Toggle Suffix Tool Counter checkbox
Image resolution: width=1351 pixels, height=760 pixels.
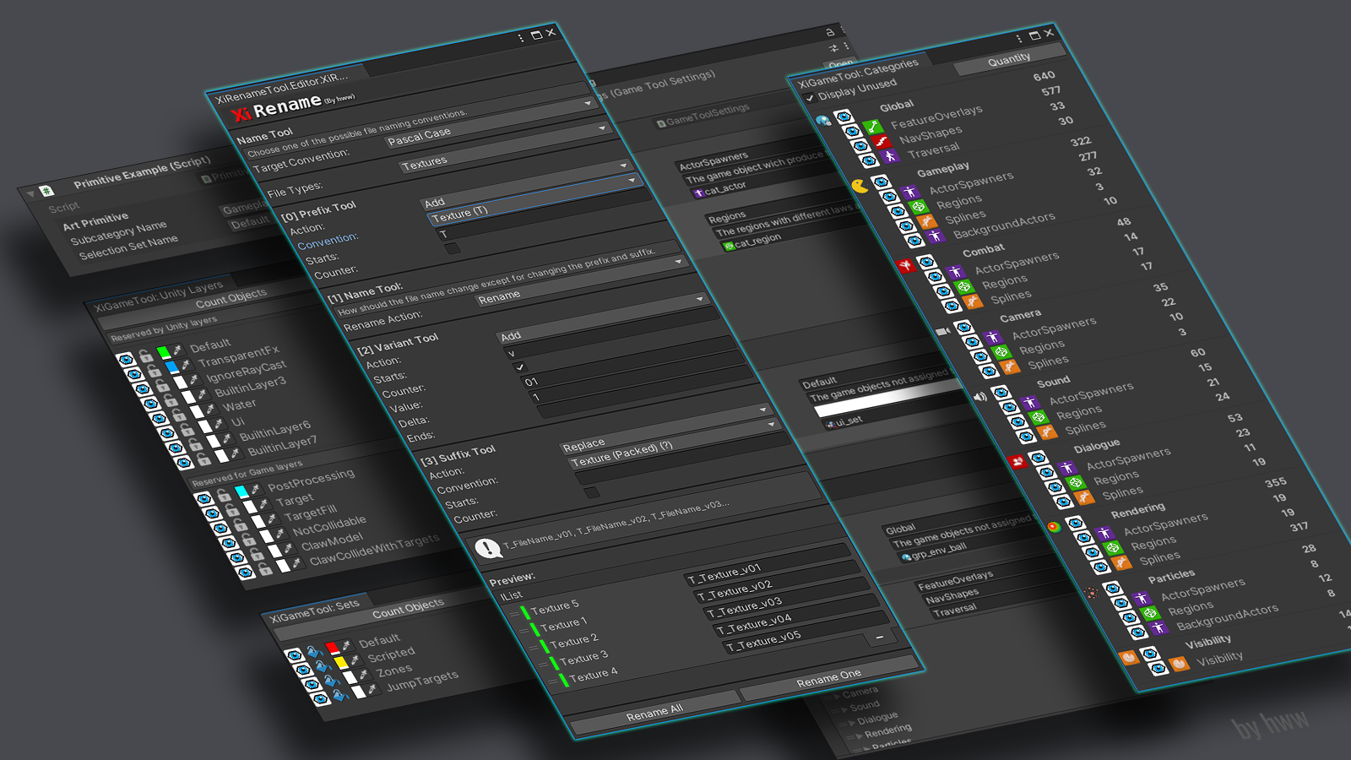[591, 492]
